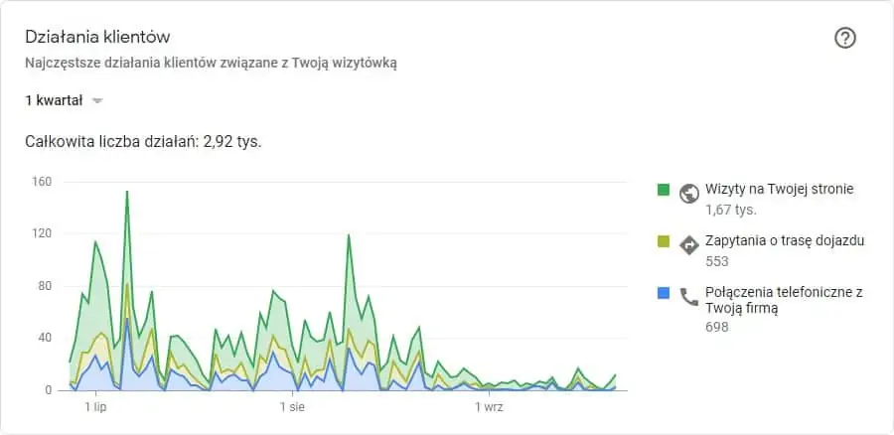This screenshot has width=894, height=435.
Task: Click the highest green peak in chart
Action: [x=127, y=193]
